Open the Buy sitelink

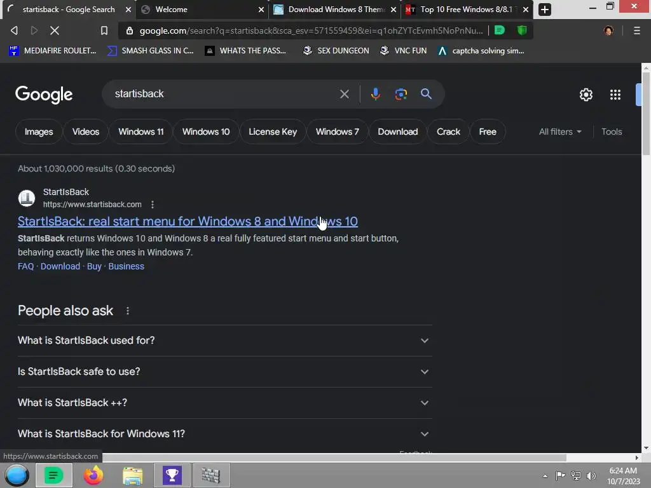tap(94, 266)
